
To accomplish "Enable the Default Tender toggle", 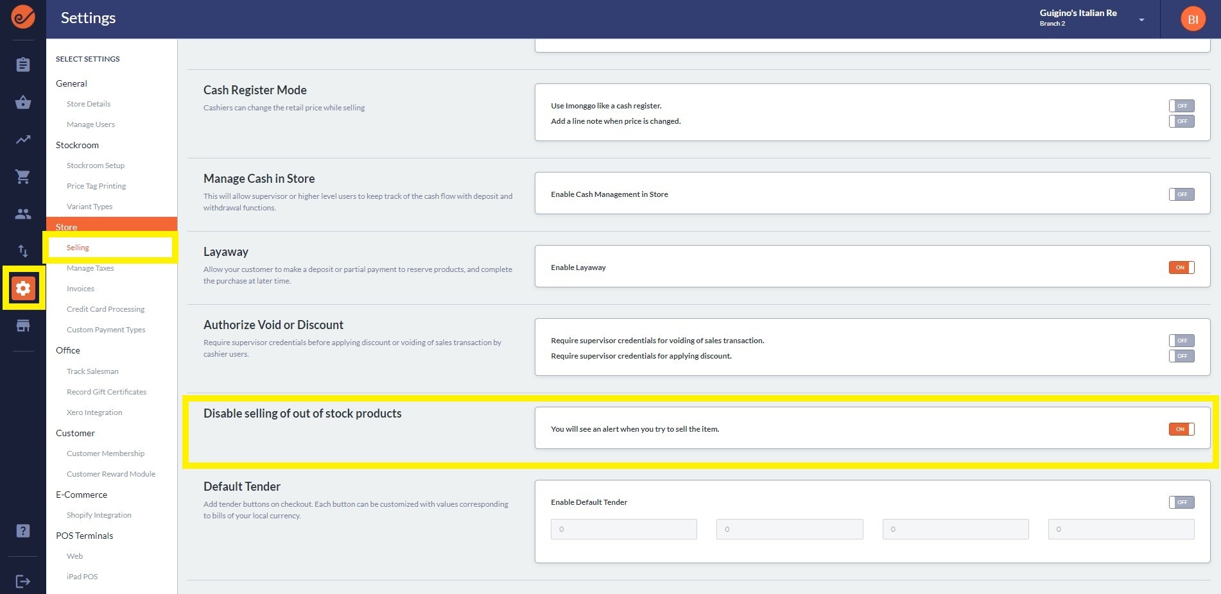I will click(1181, 502).
